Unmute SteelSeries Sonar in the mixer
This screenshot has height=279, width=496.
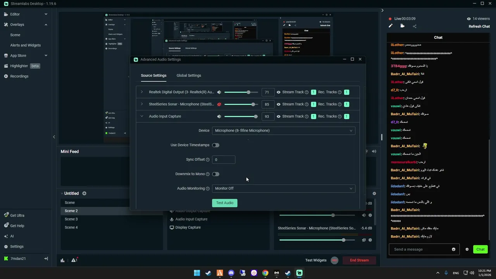pos(363,240)
